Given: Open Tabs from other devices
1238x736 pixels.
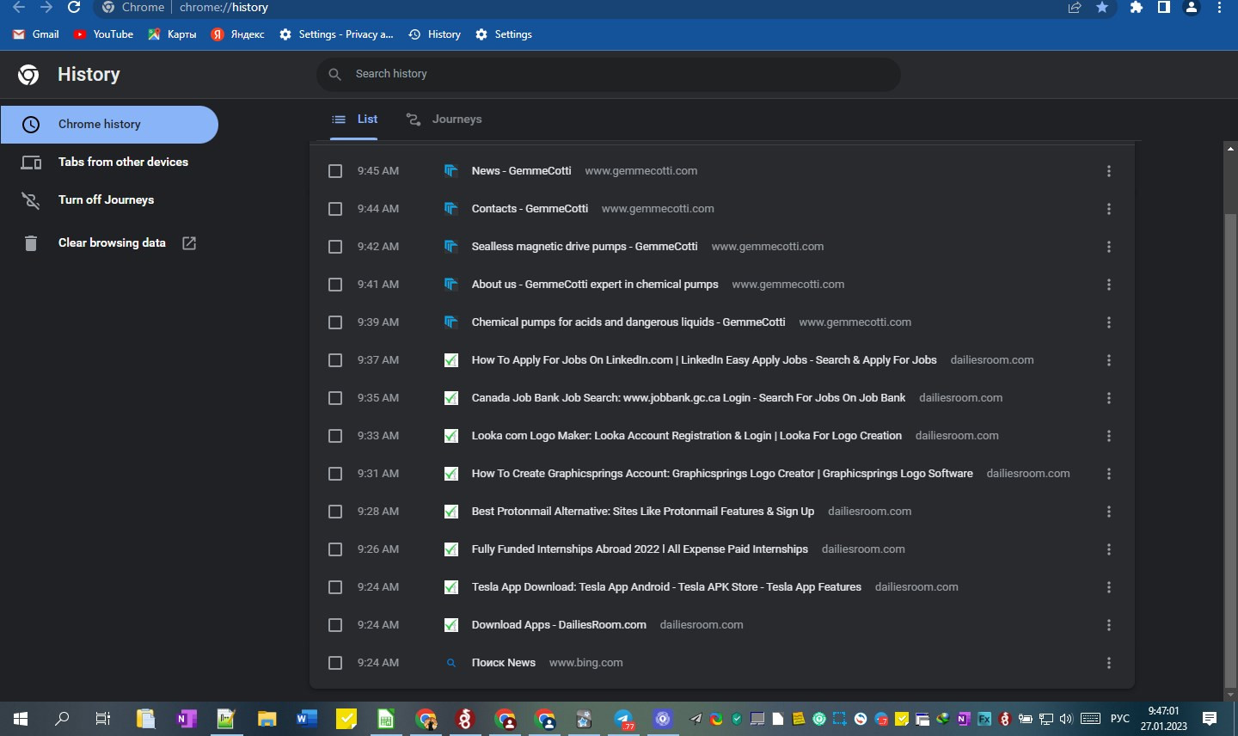Looking at the screenshot, I should 109,163.
